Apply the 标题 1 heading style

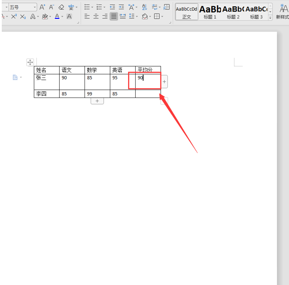tap(210, 12)
